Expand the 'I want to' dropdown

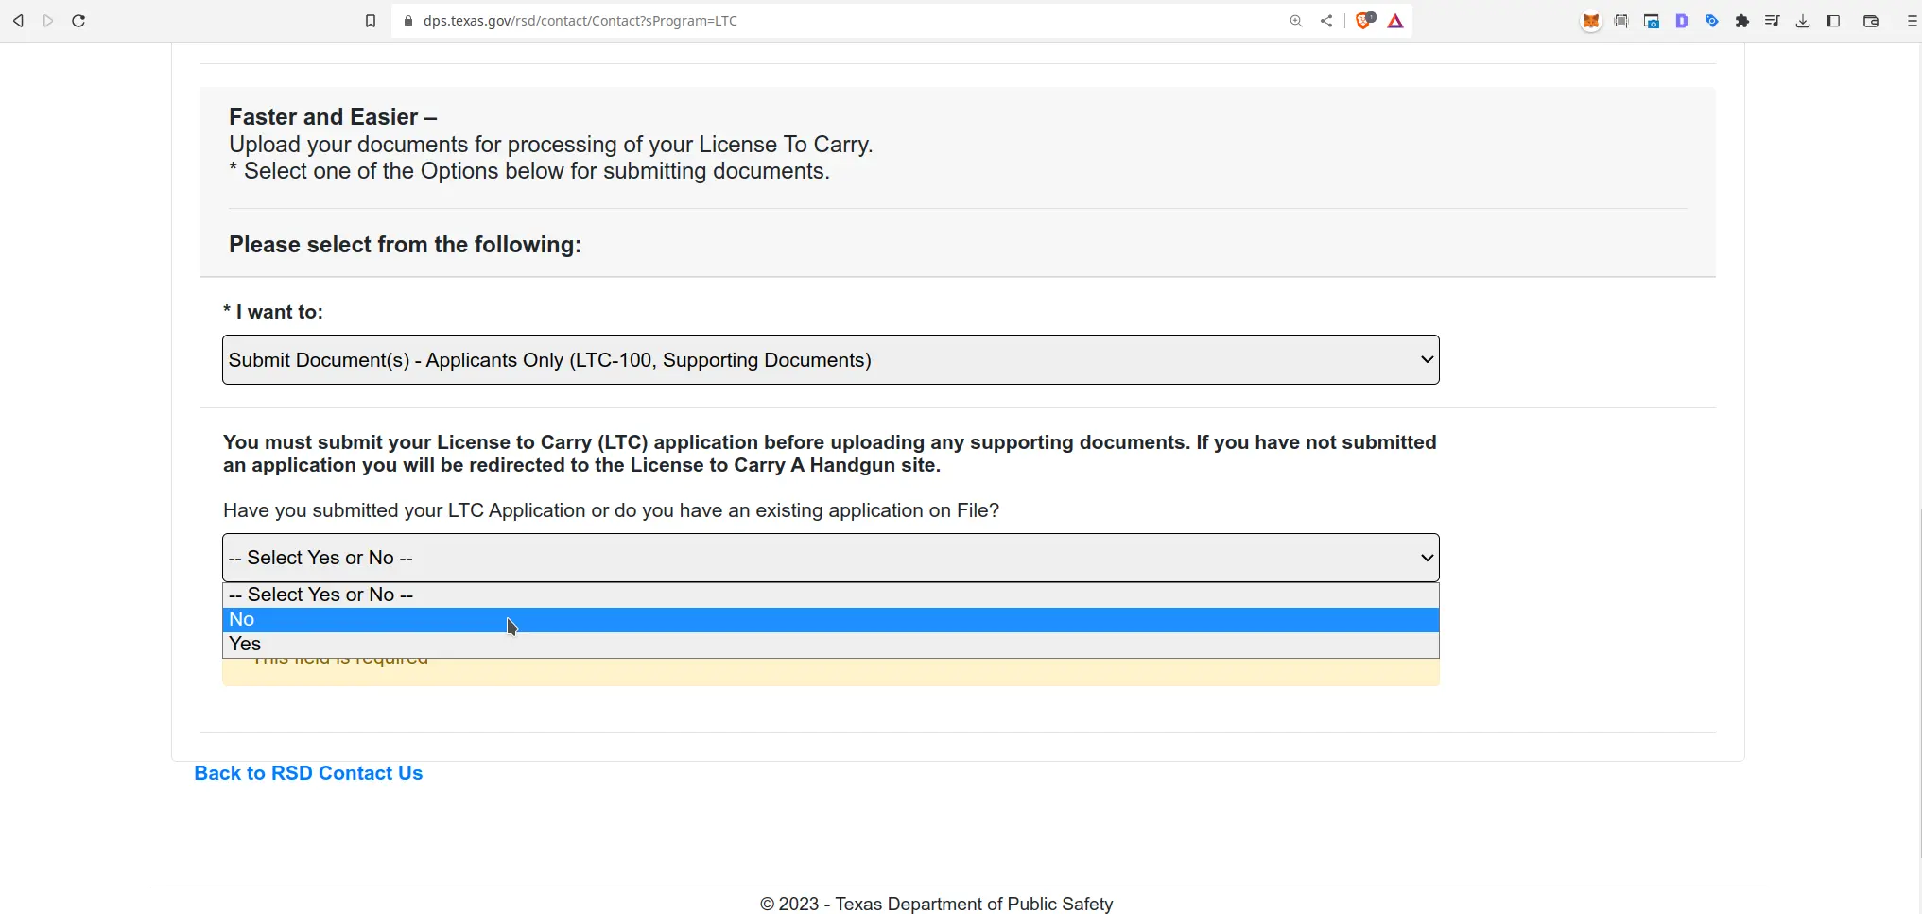click(x=830, y=360)
